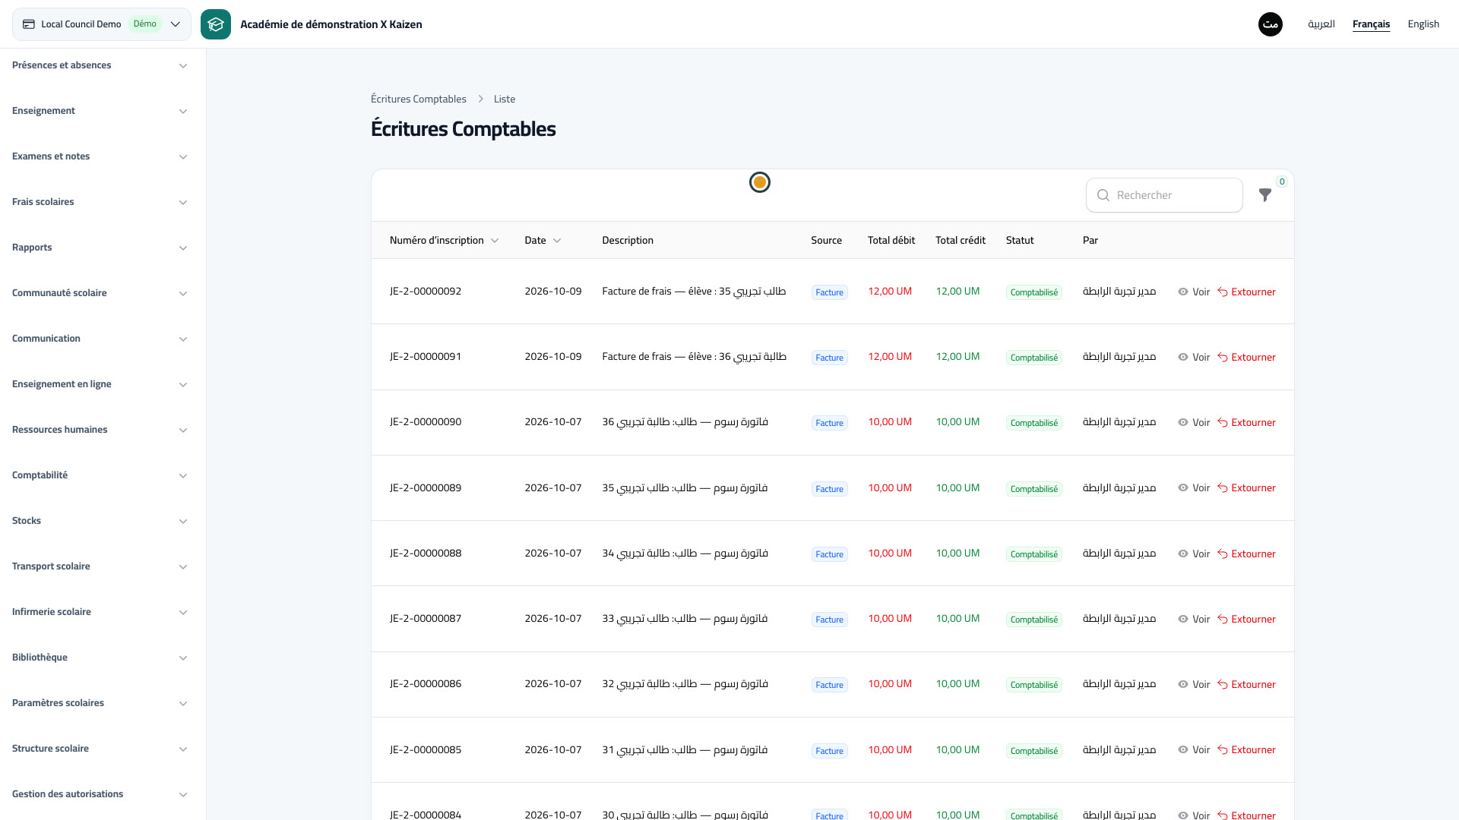Click the reverse arrow icon for JE-2-00000087

(1223, 619)
